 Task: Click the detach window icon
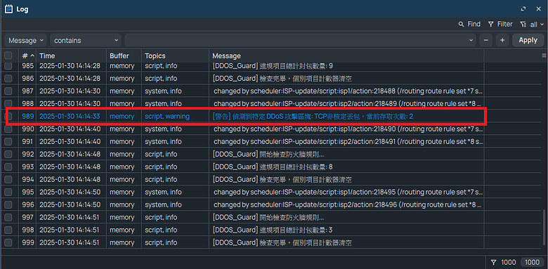(x=523, y=9)
